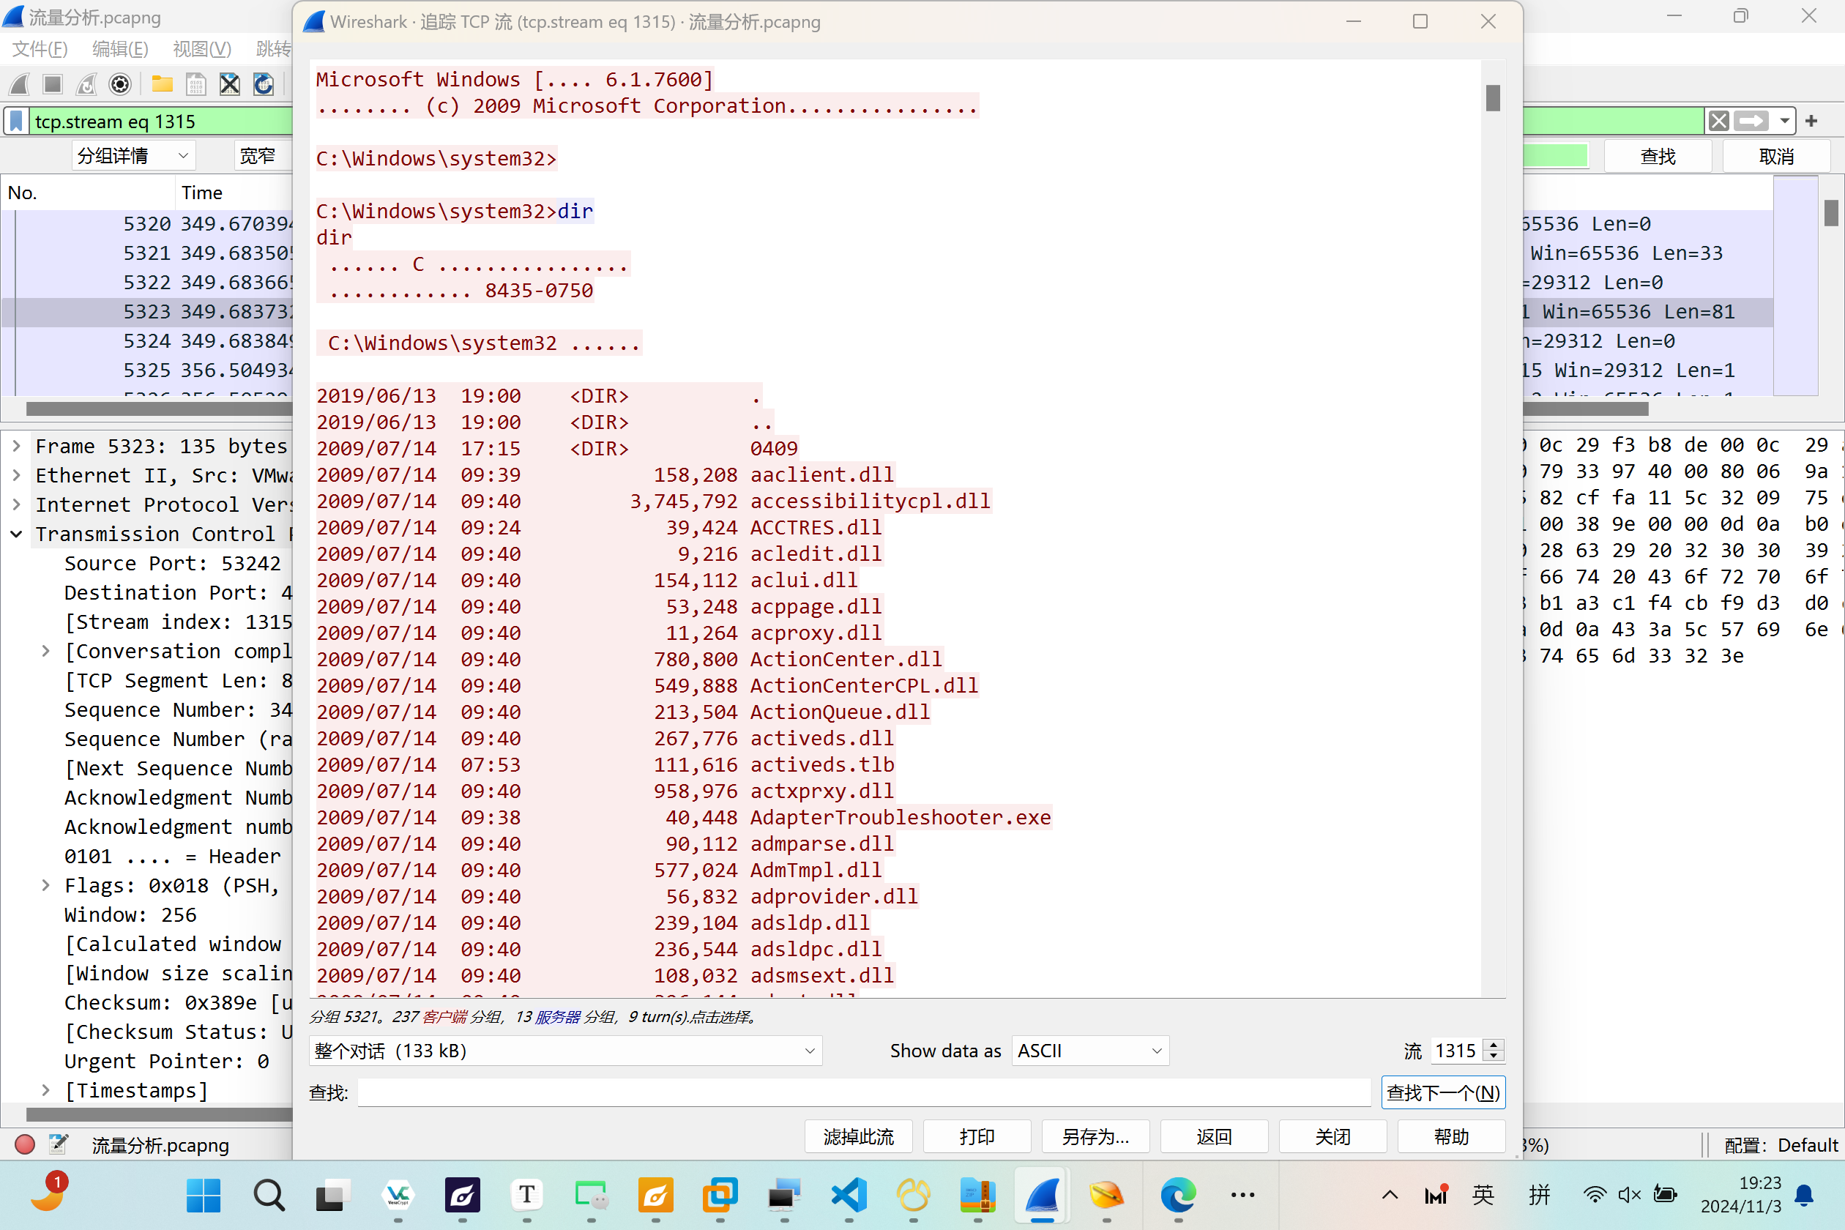Click the reload capture file icon
1845x1230 pixels.
tap(264, 84)
